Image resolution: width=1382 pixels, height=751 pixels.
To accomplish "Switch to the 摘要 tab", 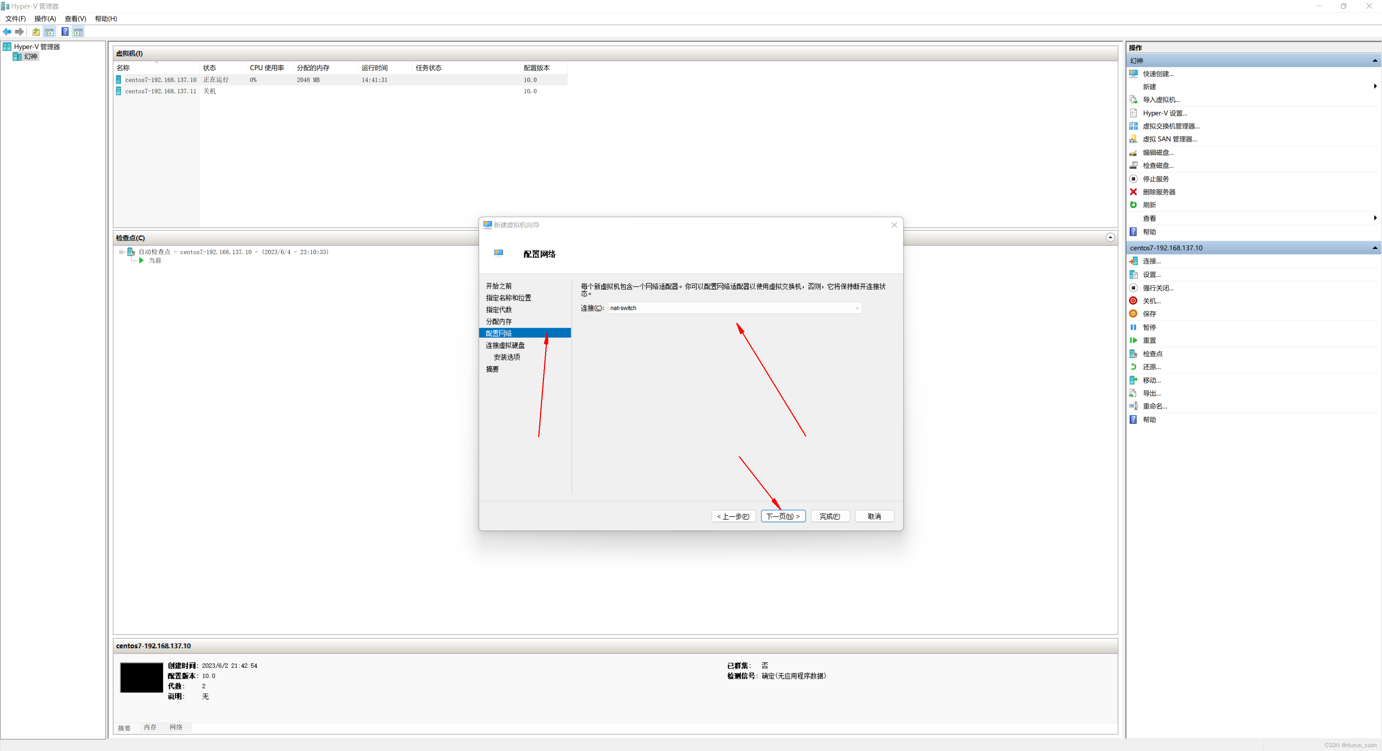I will [x=125, y=728].
